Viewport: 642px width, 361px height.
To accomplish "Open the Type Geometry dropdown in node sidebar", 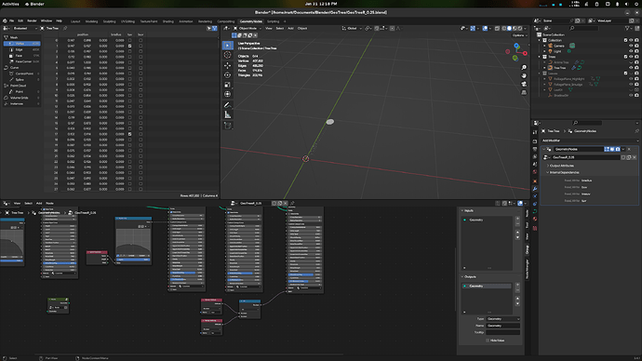I will [502, 319].
